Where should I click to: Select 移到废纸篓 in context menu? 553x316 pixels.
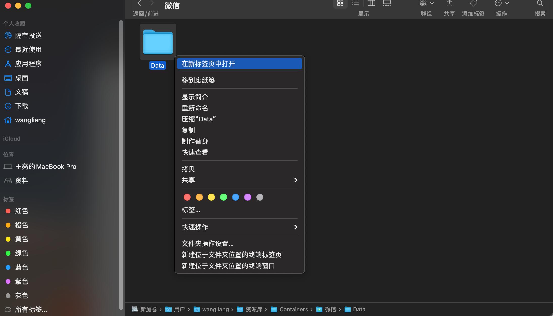198,80
